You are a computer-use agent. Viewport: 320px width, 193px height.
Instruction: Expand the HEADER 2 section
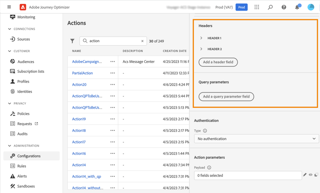pos(201,49)
